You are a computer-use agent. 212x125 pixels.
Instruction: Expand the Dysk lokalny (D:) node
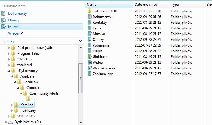click(6, 122)
